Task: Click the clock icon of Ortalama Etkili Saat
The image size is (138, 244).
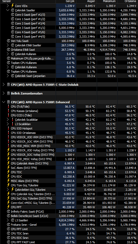Action: (x=8, y=50)
